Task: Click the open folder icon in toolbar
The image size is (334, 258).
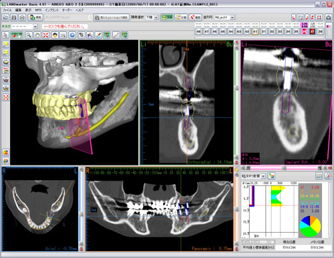Action: tap(5, 17)
